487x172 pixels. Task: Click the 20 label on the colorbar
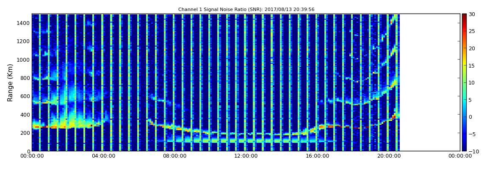click(472, 48)
